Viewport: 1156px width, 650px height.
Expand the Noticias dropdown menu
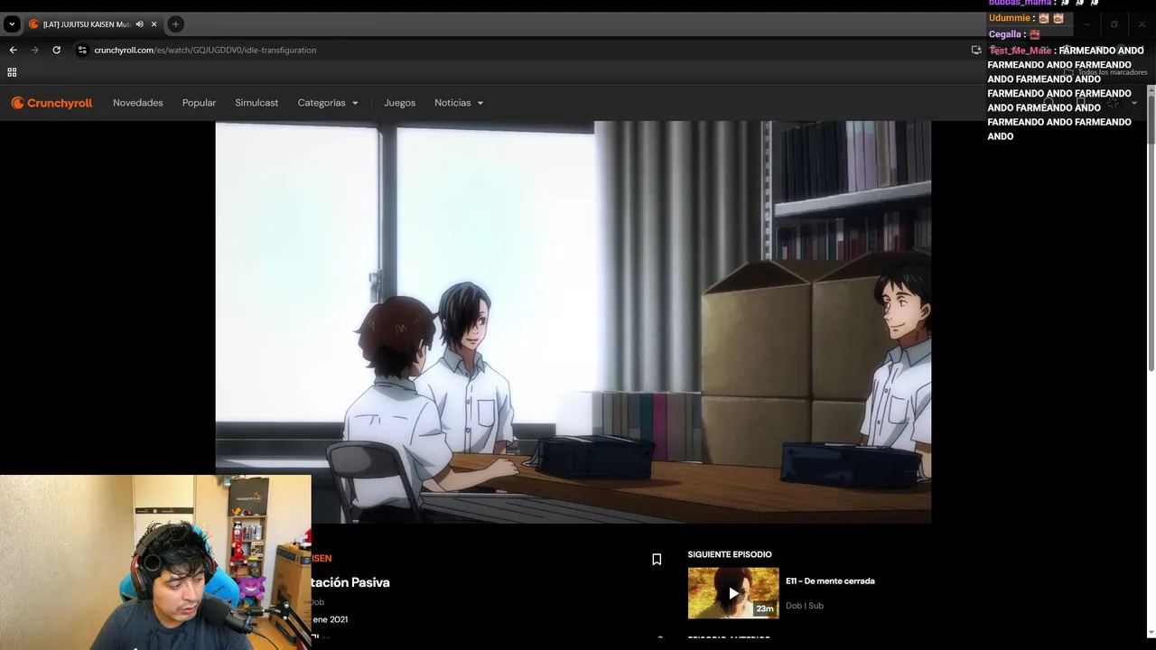pyautogui.click(x=459, y=103)
